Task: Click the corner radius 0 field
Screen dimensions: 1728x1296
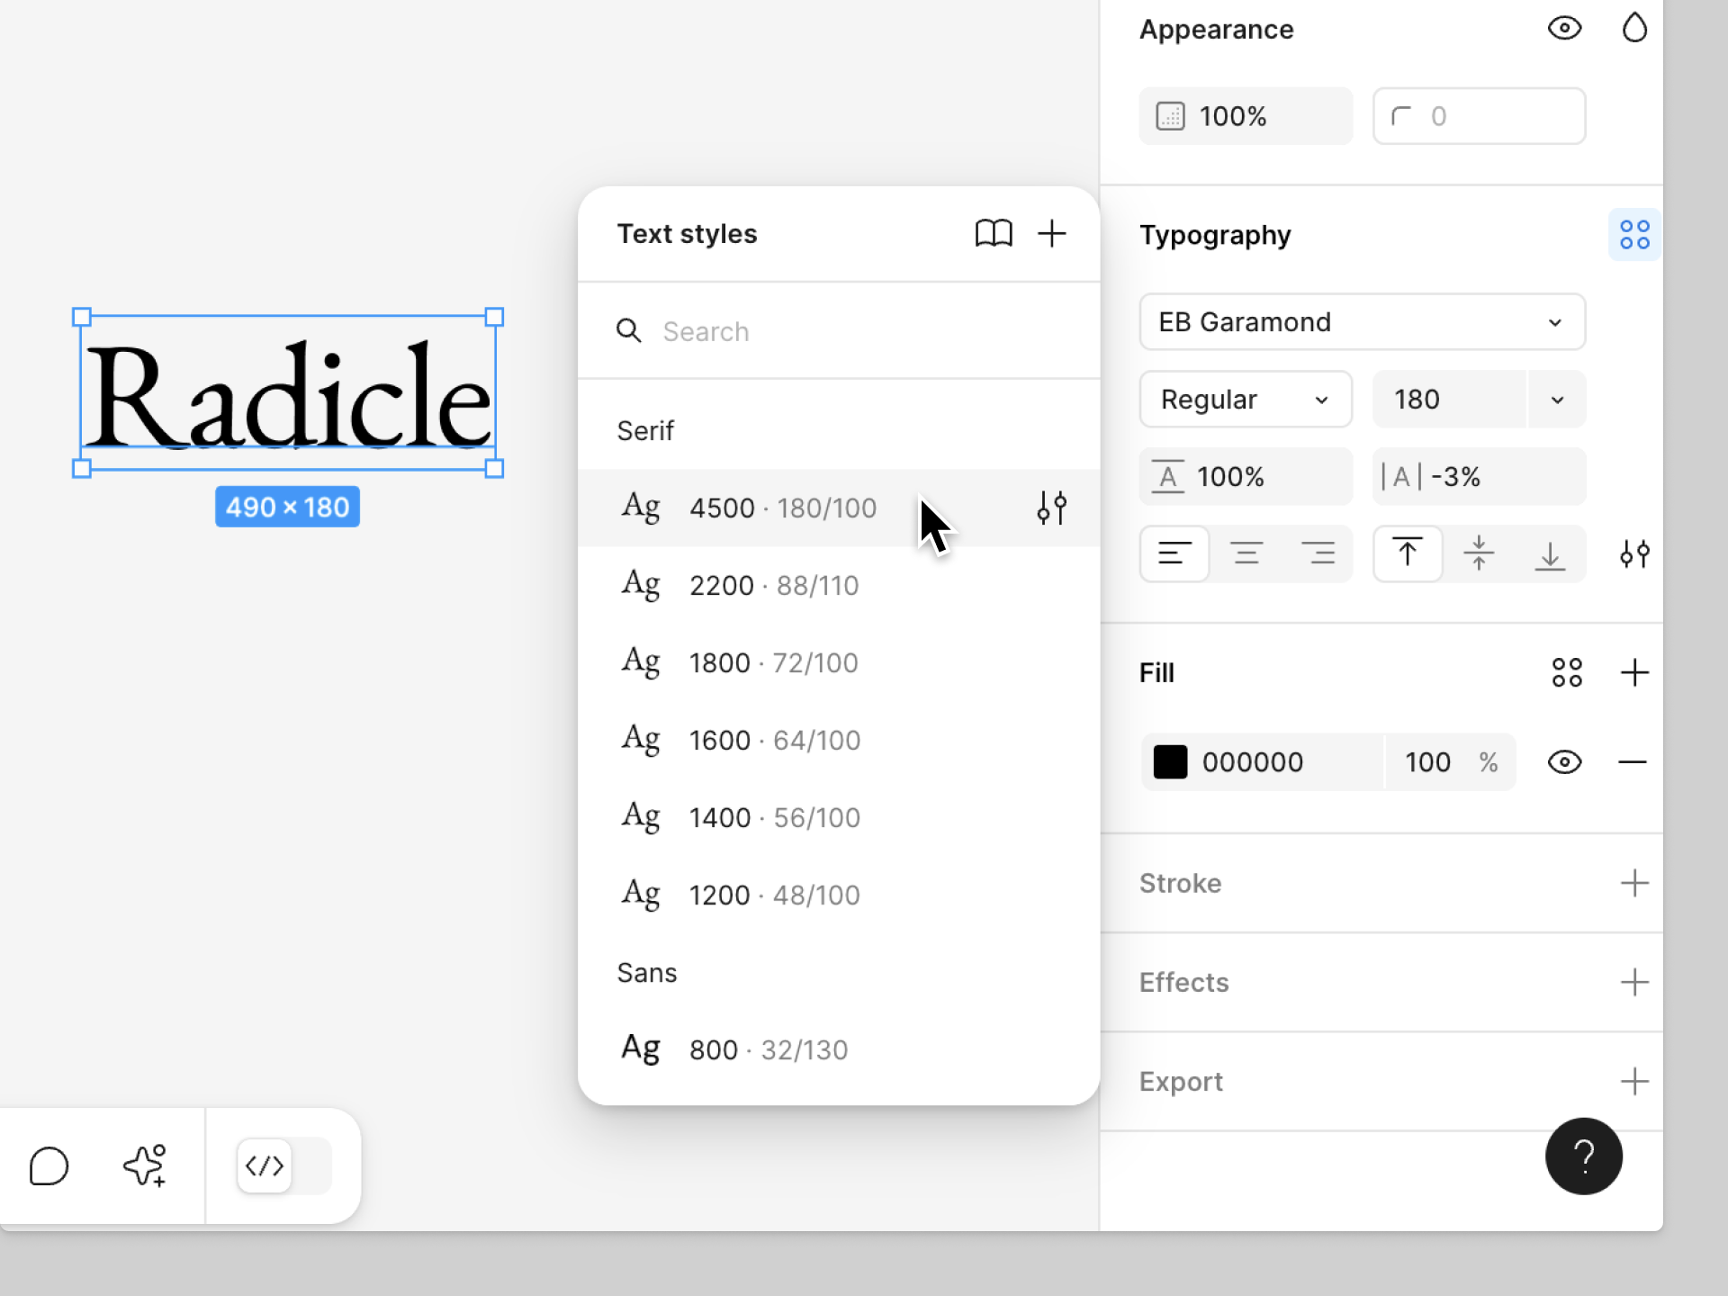Action: click(x=1479, y=116)
